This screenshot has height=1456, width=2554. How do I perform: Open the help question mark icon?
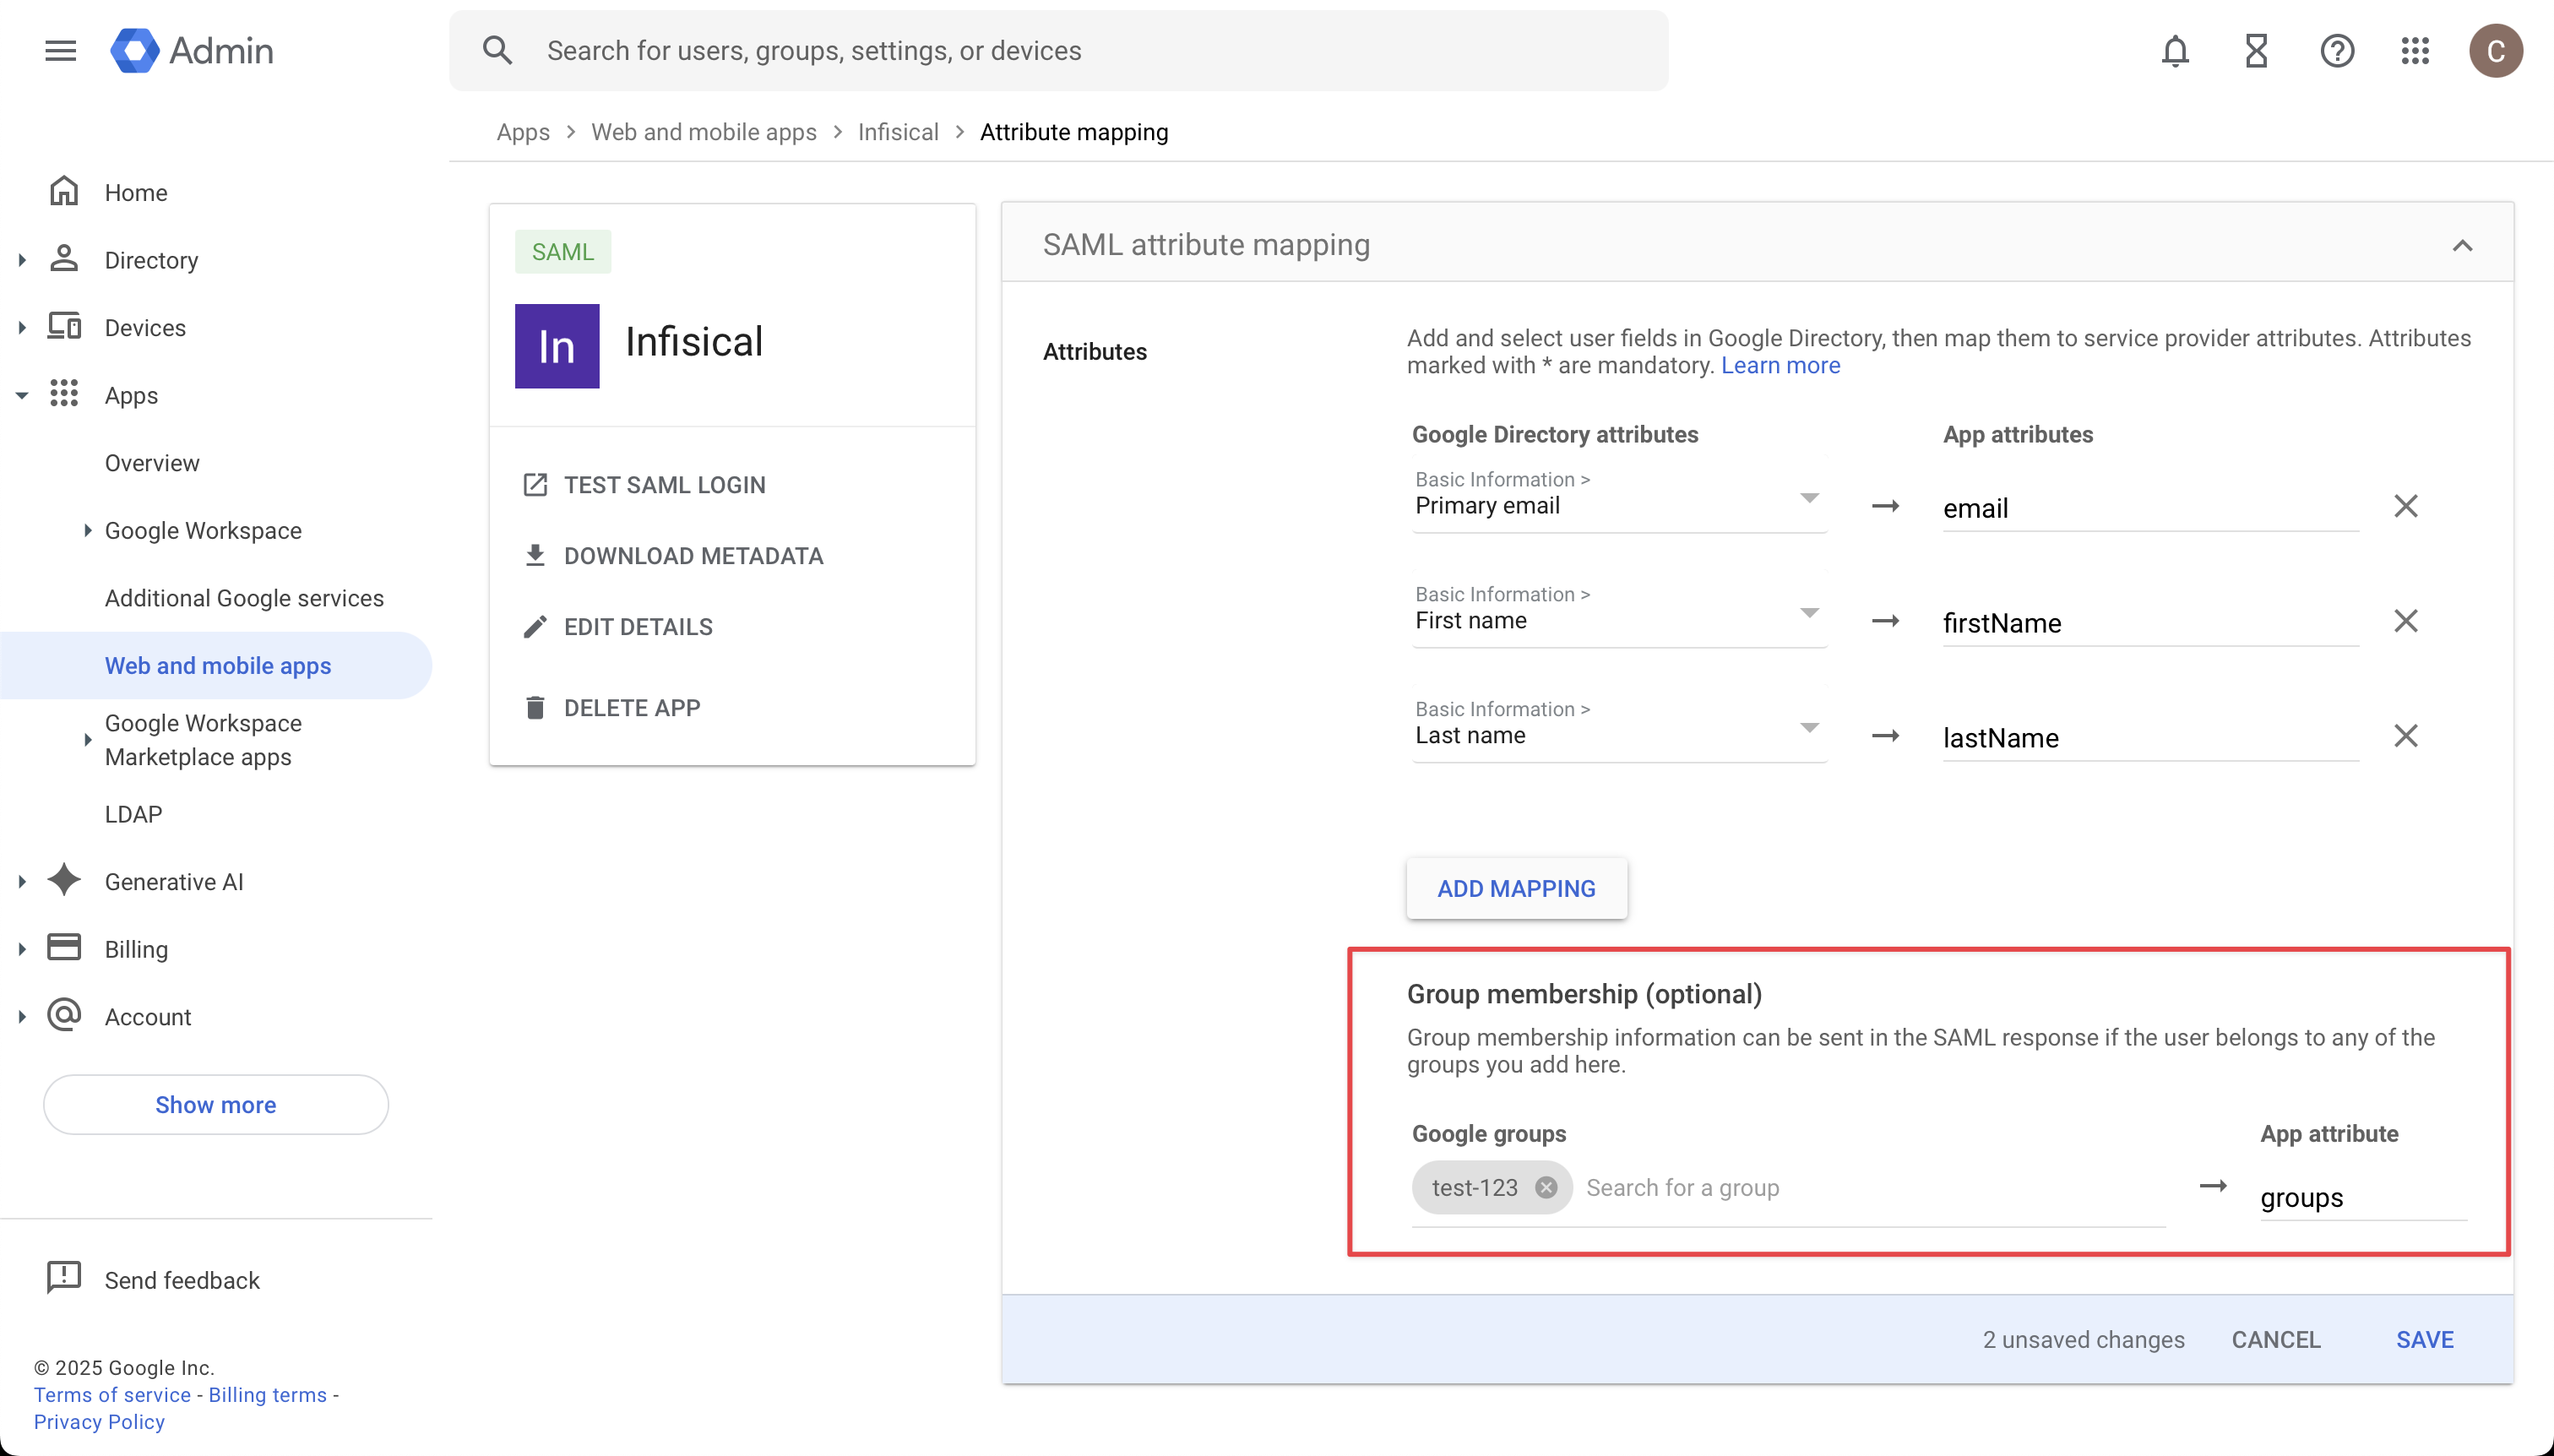[2337, 50]
